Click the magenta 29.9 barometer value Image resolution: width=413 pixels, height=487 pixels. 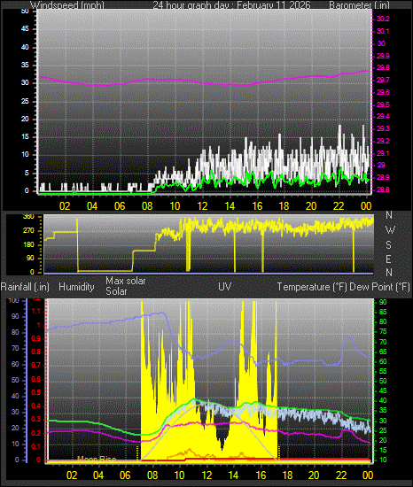click(x=383, y=56)
